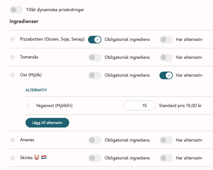Click the Veganost price field showing 15
The height and width of the screenshot is (170, 213).
point(140,105)
